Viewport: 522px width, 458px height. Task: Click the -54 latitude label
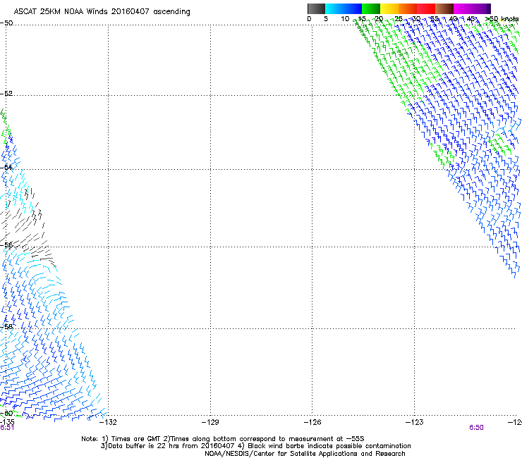click(6, 167)
